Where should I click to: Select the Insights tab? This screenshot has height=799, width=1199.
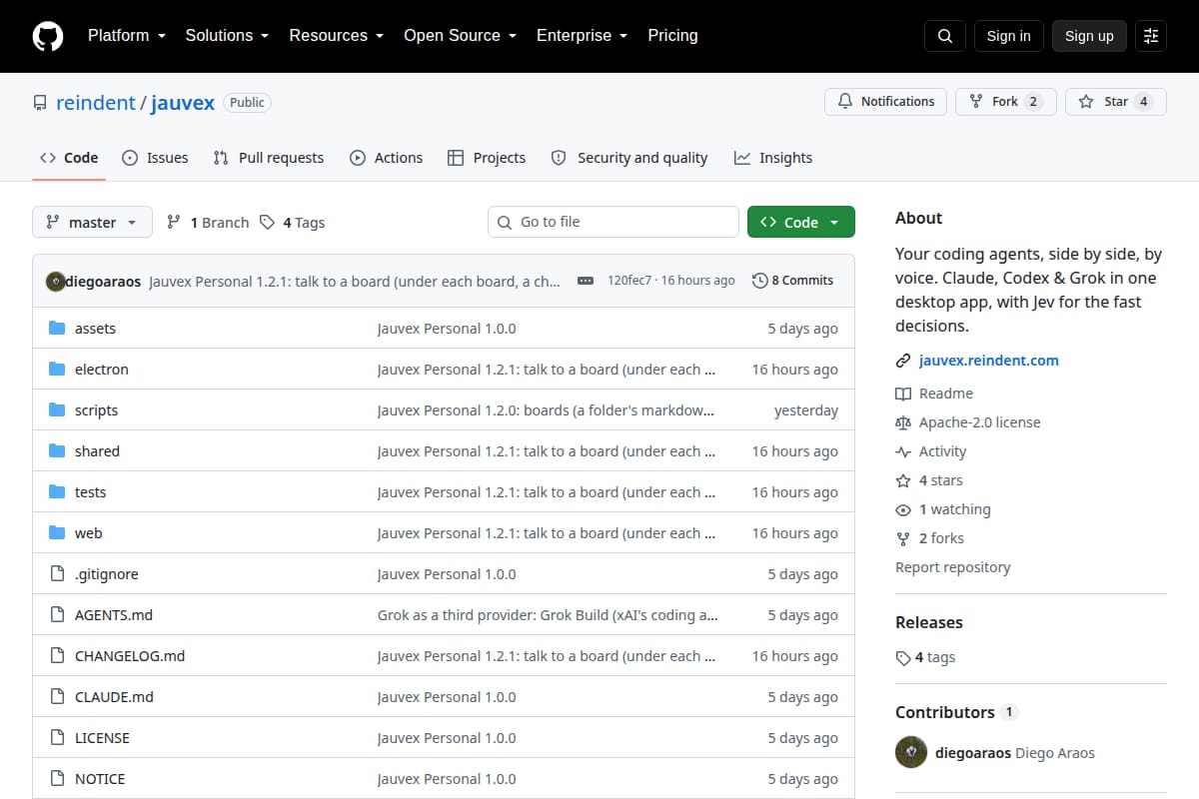click(773, 158)
